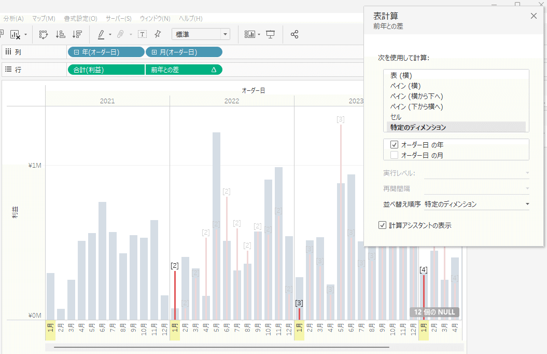Select the 前年との差 pill
The image size is (547, 354).
184,70
